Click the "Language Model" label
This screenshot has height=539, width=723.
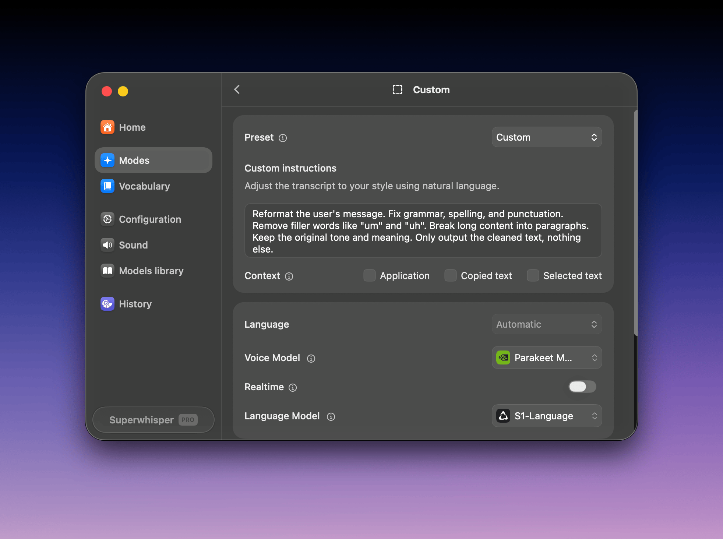click(x=282, y=416)
